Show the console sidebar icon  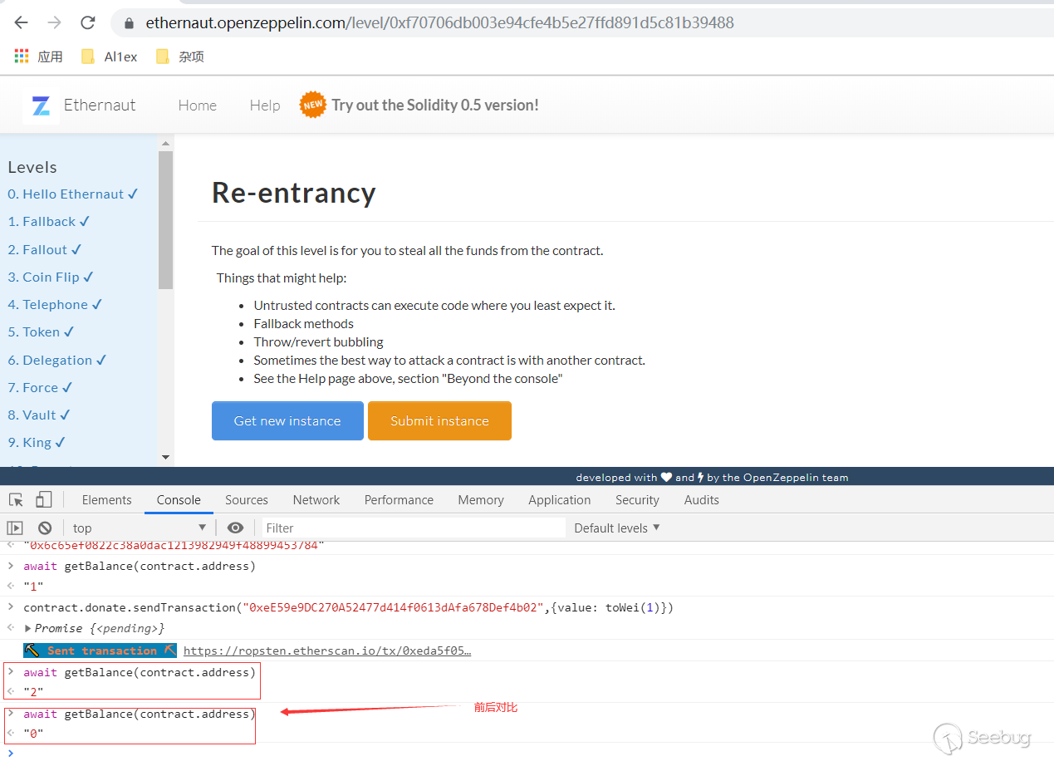(x=15, y=528)
